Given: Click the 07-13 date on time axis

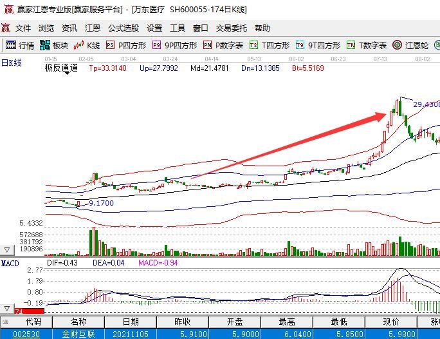Looking at the screenshot, I should pos(380,59).
